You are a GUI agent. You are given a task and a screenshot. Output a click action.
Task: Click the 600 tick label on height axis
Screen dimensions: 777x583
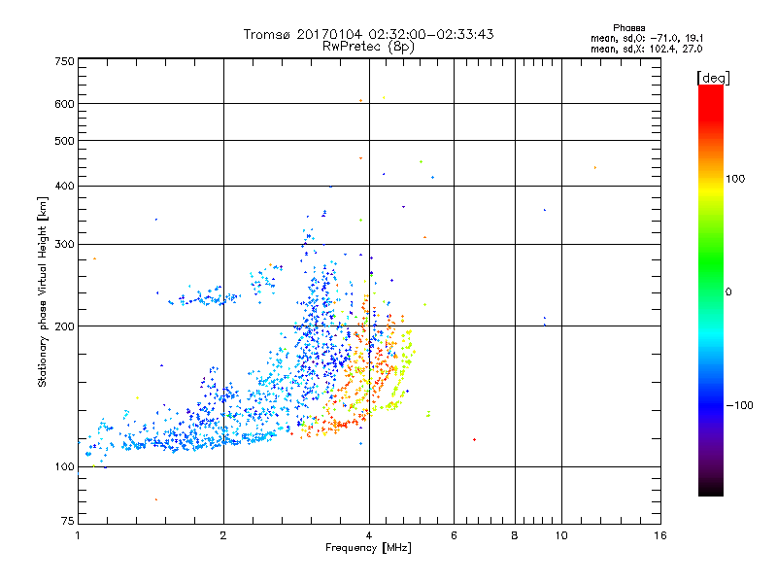coord(64,104)
